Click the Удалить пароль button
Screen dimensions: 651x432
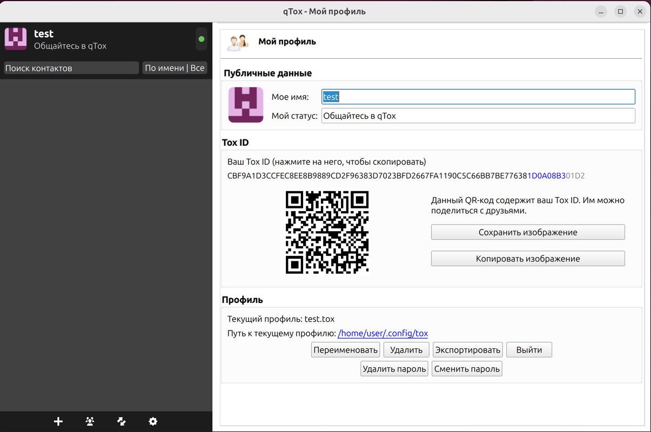pos(394,369)
